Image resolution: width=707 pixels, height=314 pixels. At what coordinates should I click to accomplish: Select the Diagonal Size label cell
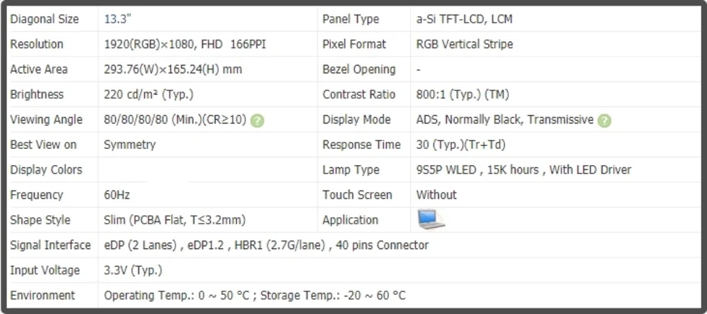(x=53, y=19)
